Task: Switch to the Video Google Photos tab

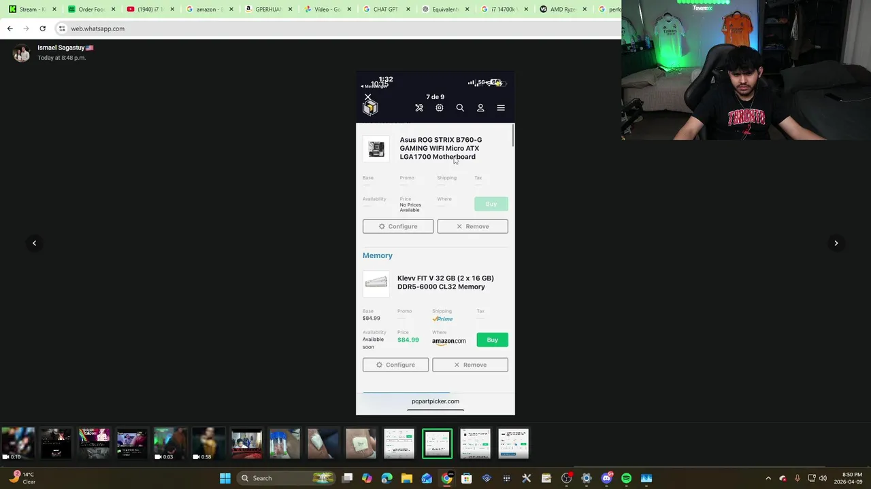Action: (x=327, y=10)
